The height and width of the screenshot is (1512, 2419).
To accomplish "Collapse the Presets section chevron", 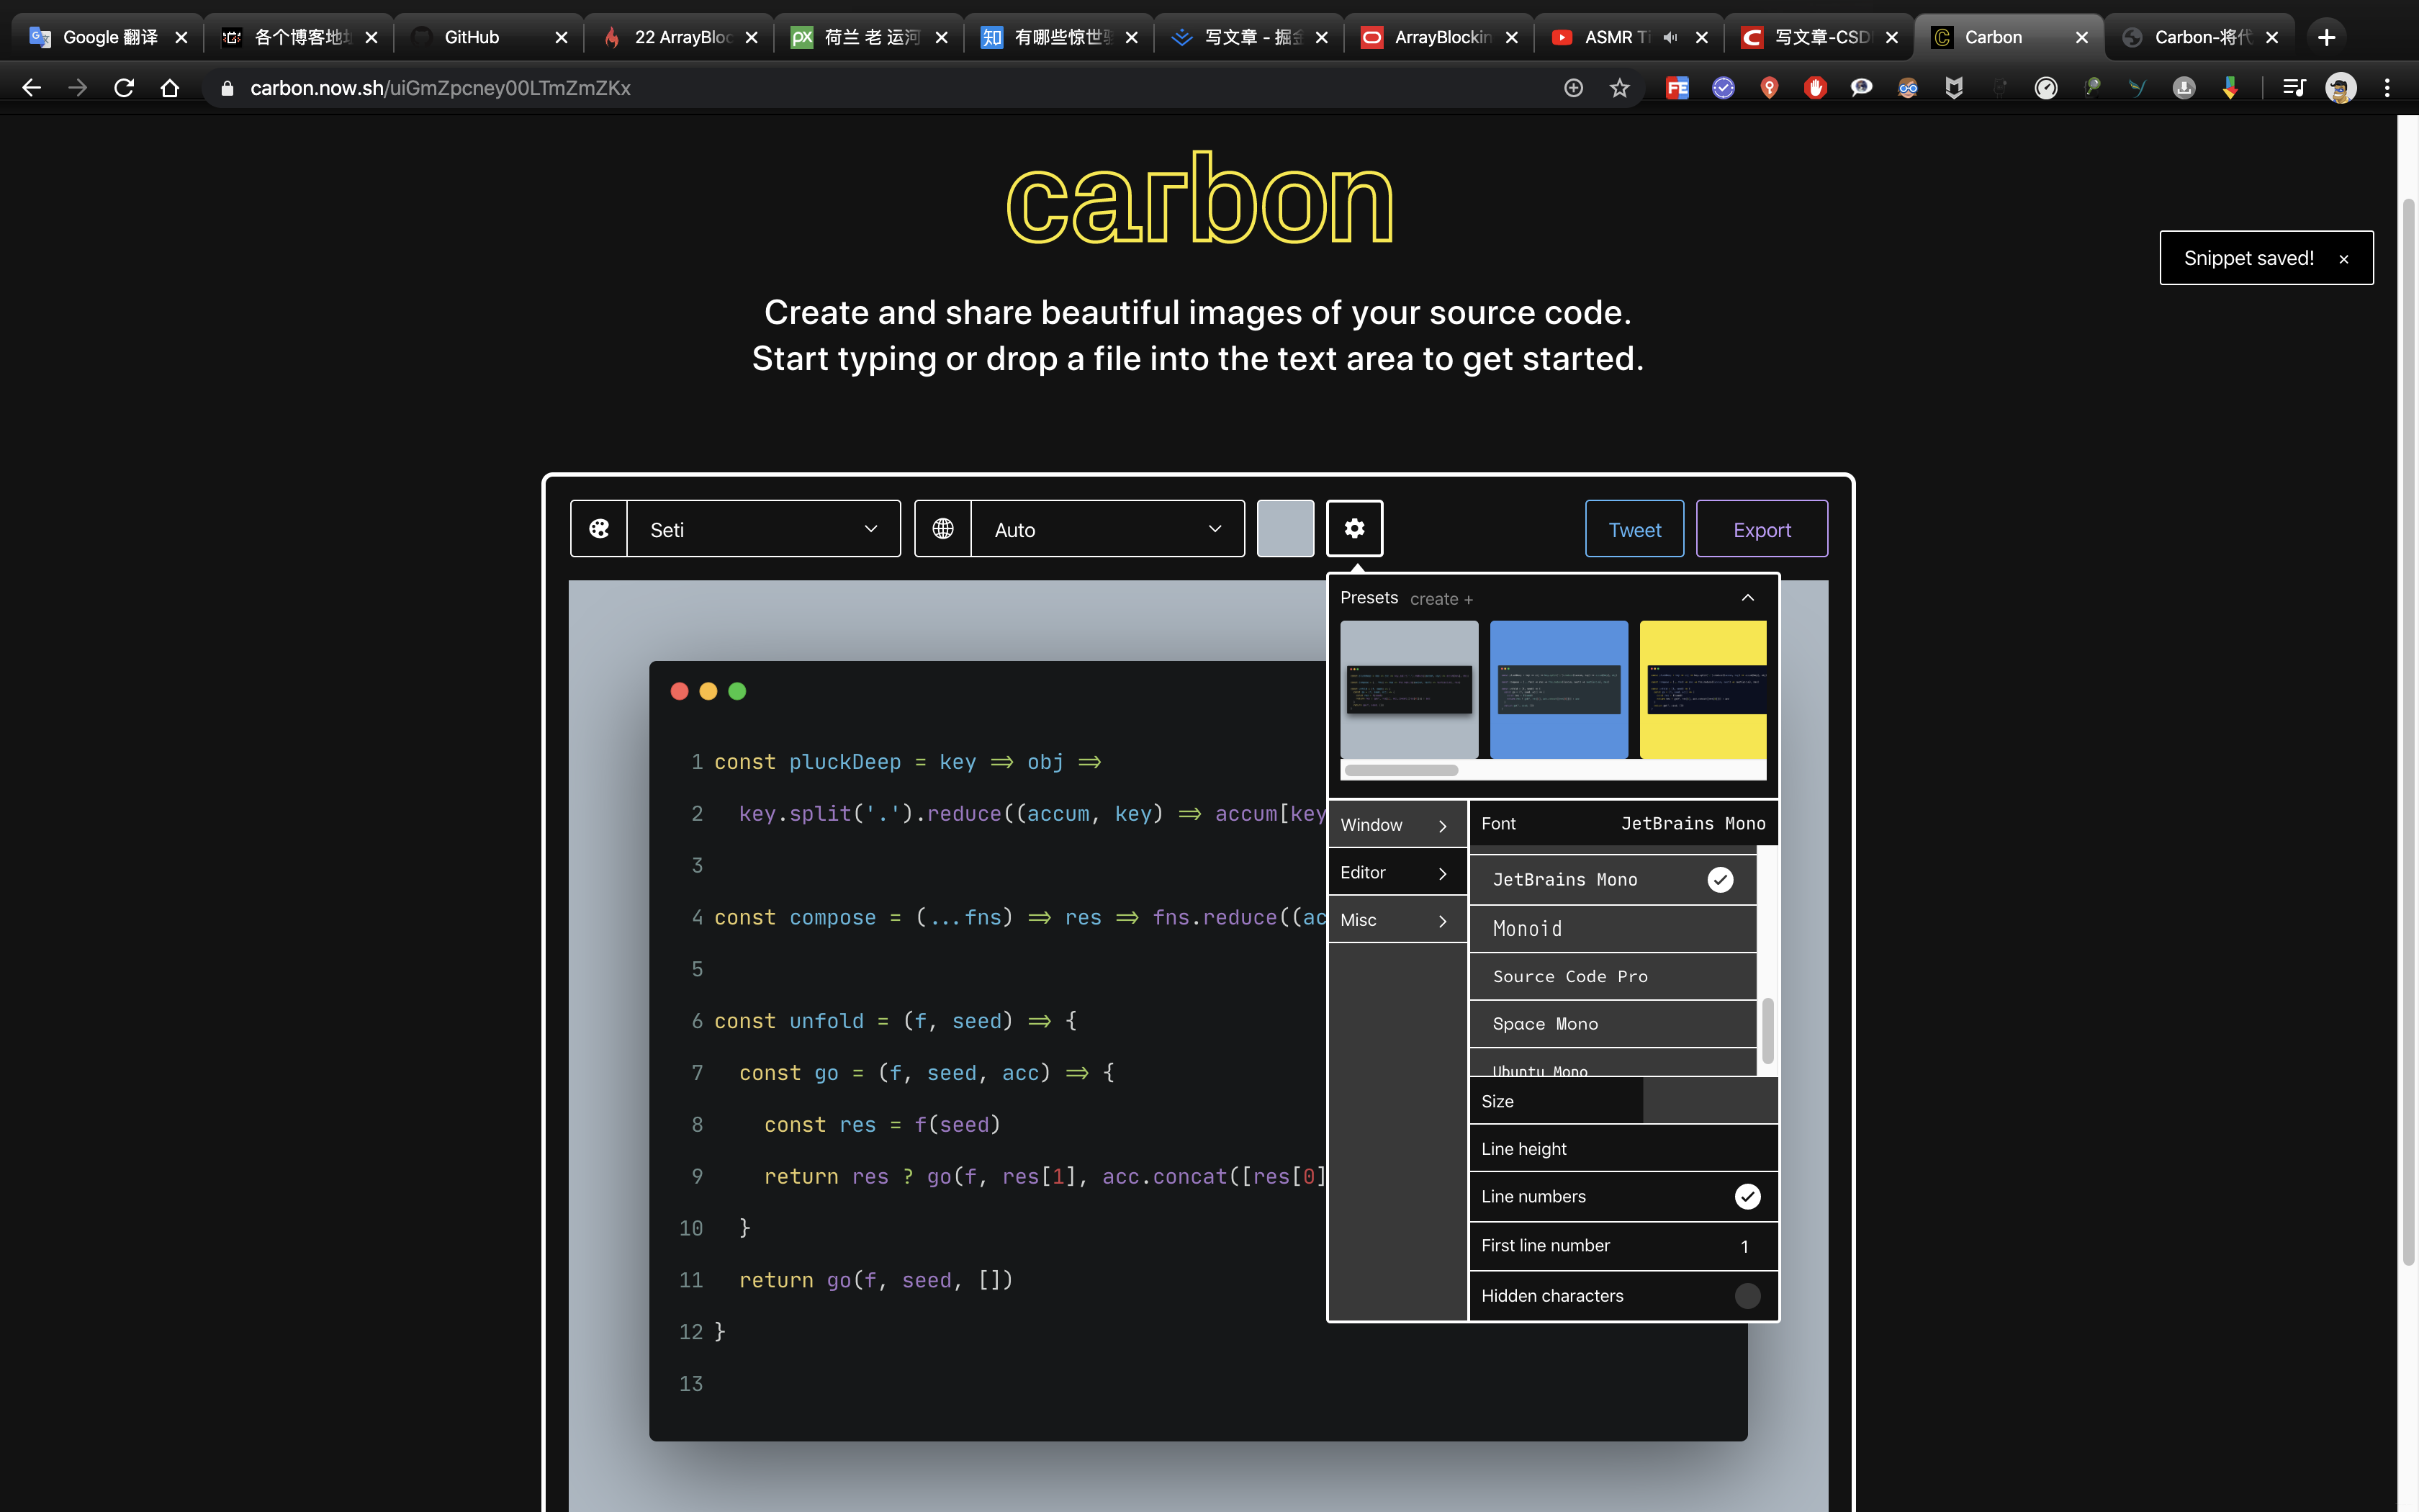I will click(1747, 598).
